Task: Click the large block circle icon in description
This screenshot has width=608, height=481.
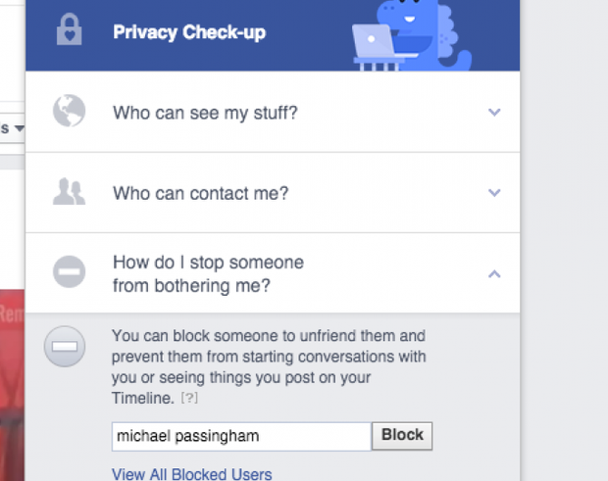Action: 65,346
